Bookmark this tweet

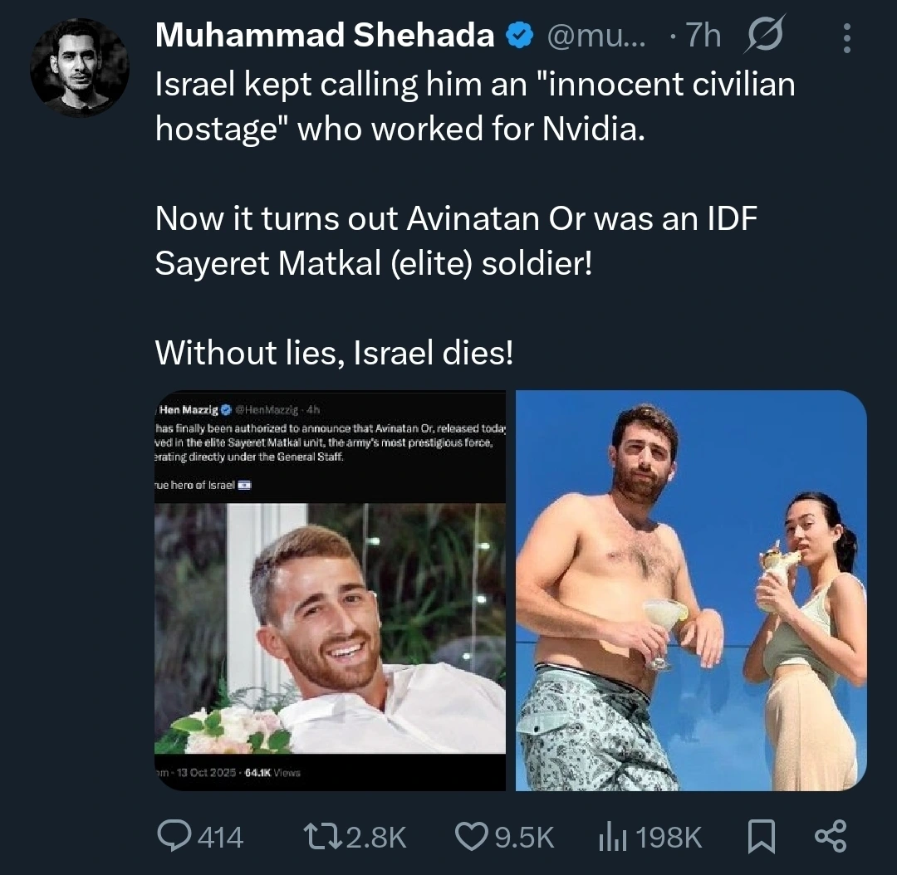tap(760, 836)
